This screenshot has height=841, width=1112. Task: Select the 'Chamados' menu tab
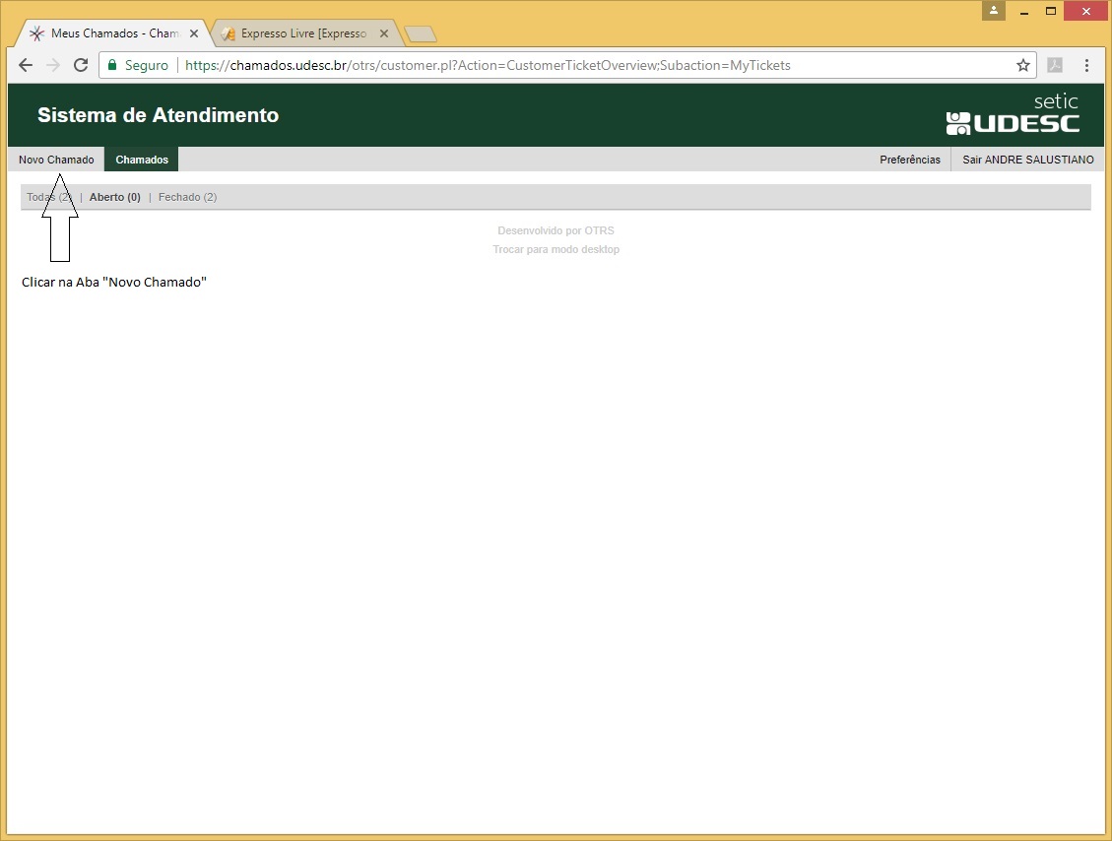click(142, 160)
